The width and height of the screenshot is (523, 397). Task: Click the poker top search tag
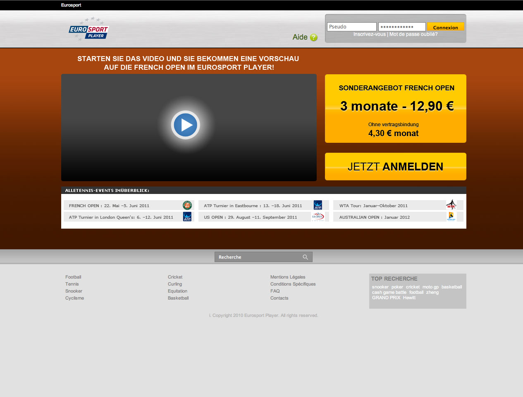(x=397, y=287)
